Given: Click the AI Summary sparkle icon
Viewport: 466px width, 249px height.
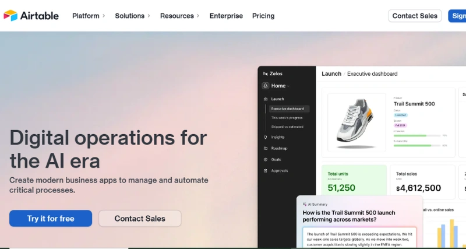Looking at the screenshot, I should pos(305,204).
